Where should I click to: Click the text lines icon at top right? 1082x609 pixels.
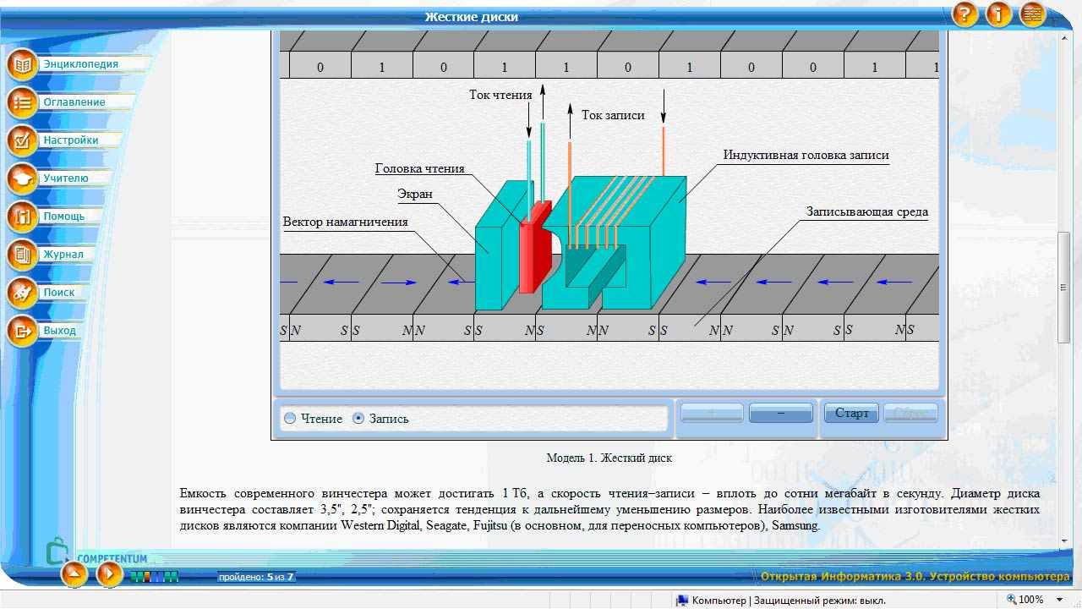pyautogui.click(x=1032, y=14)
